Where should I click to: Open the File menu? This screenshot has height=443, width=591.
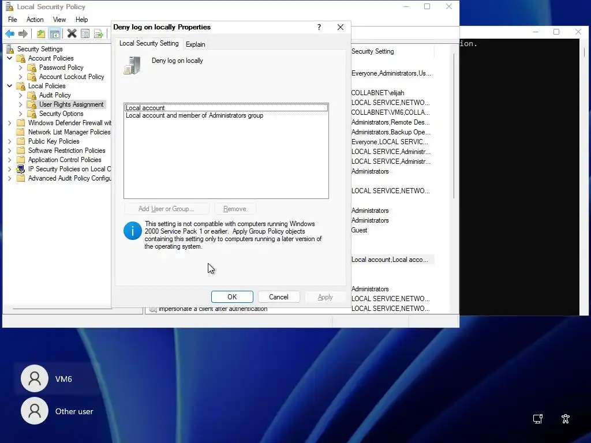13,20
